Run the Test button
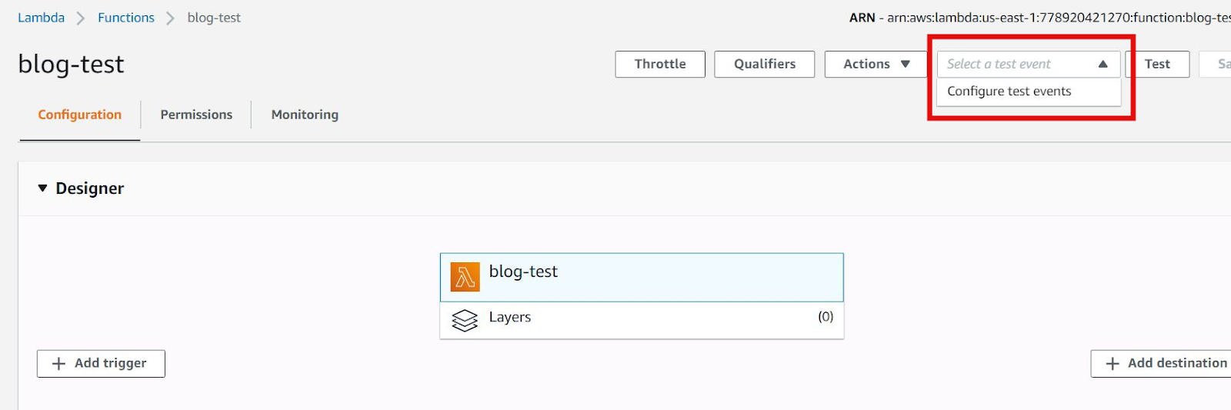 [1157, 65]
